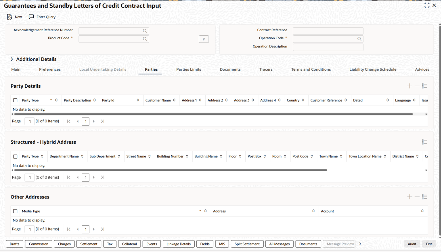The width and height of the screenshot is (442, 252).
Task: Open single view for Other Addresses
Action: point(424,197)
